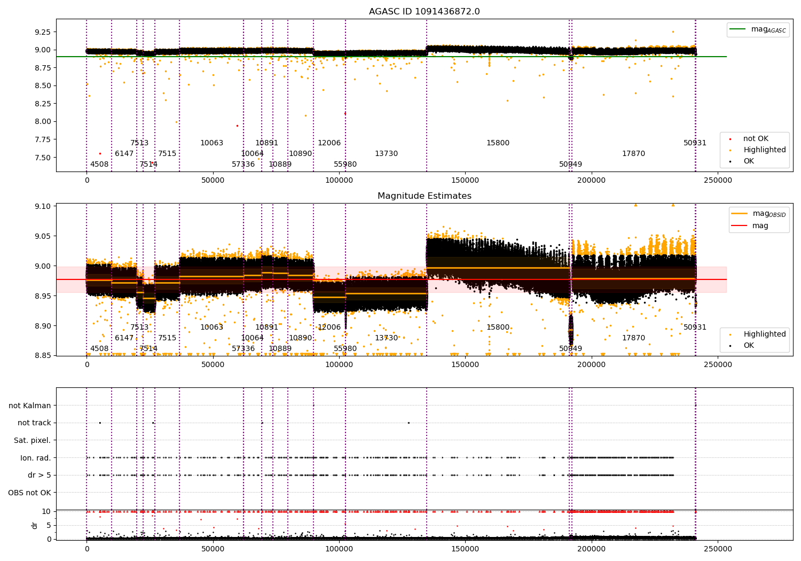801x561 pixels.
Task: Click the 7.50 y-axis tick label
Action: tap(42, 158)
